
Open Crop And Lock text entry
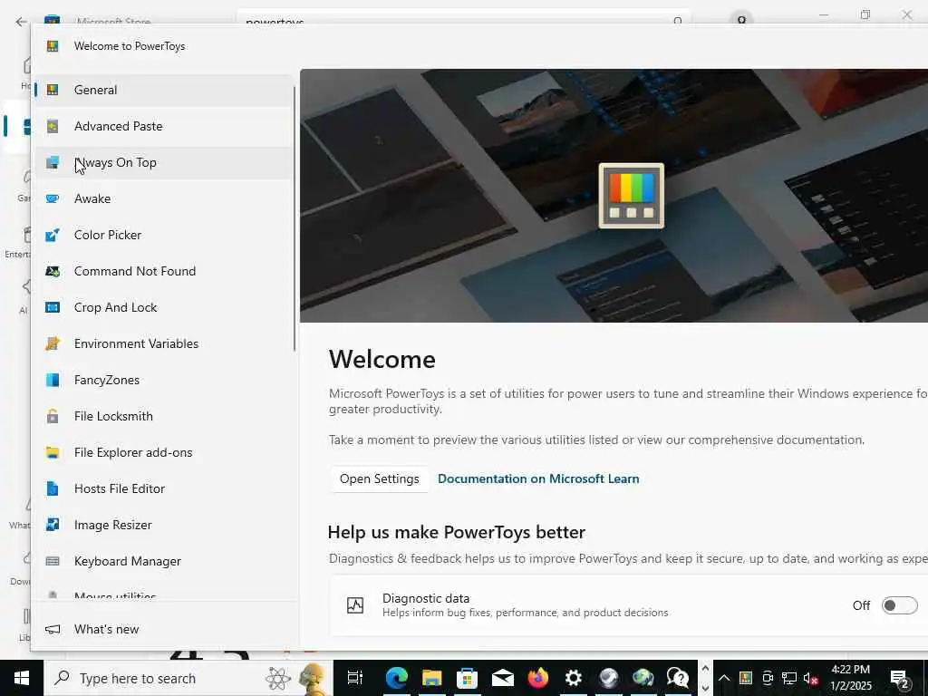pos(115,307)
